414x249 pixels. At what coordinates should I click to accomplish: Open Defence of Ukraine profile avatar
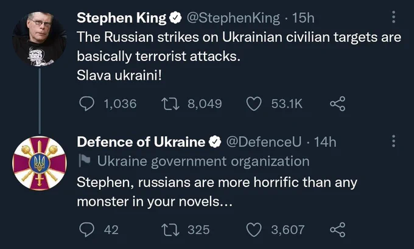click(x=40, y=163)
